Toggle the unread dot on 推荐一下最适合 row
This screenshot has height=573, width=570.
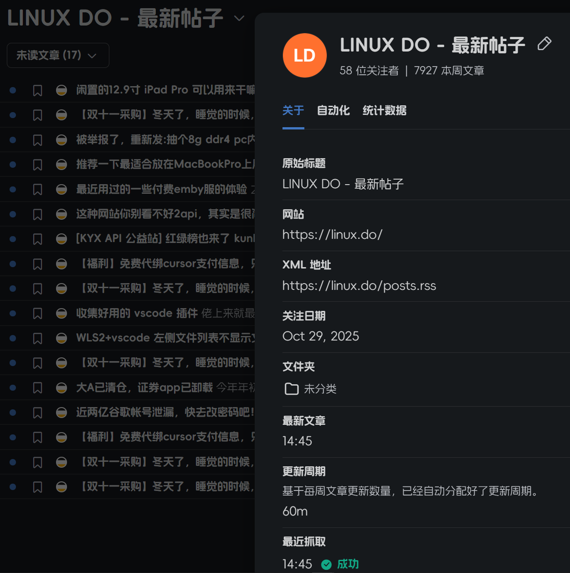(13, 165)
